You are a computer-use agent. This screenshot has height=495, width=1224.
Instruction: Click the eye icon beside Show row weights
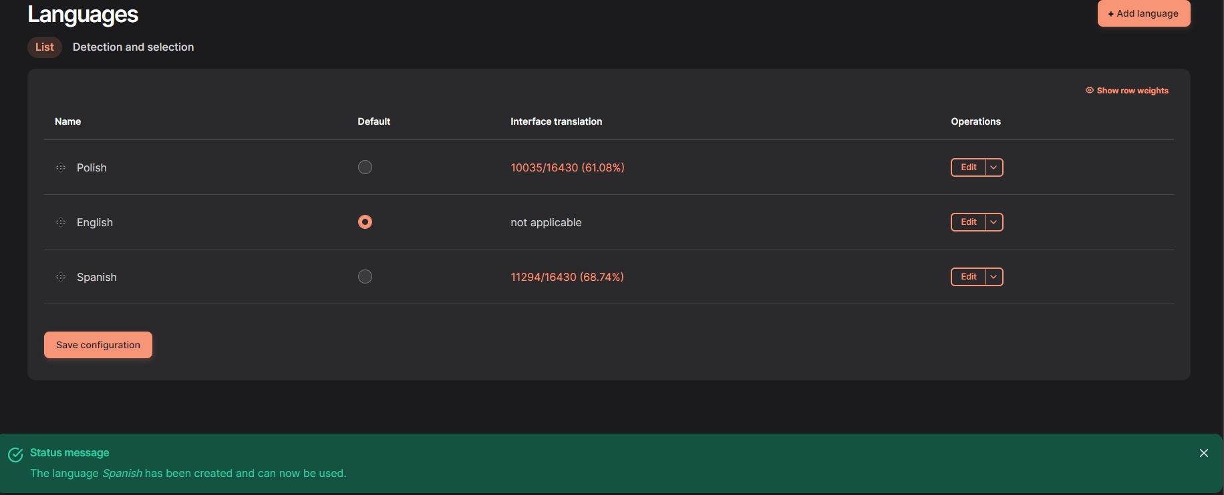click(x=1089, y=91)
